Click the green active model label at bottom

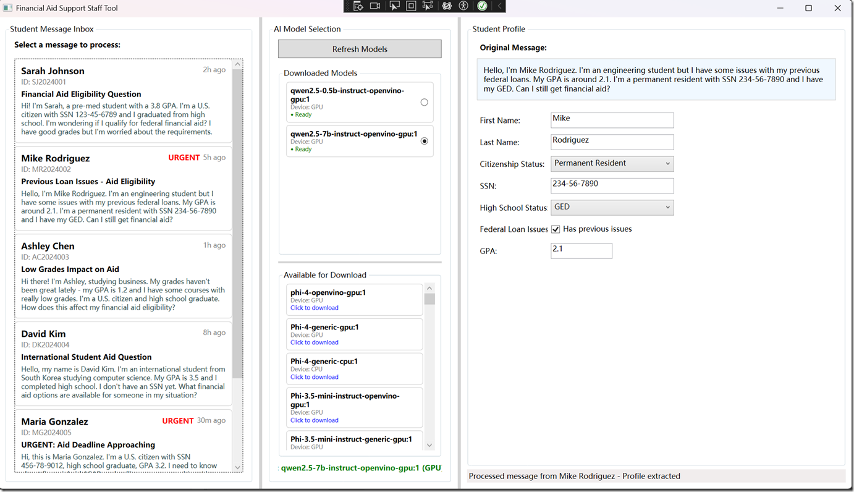tap(361, 468)
